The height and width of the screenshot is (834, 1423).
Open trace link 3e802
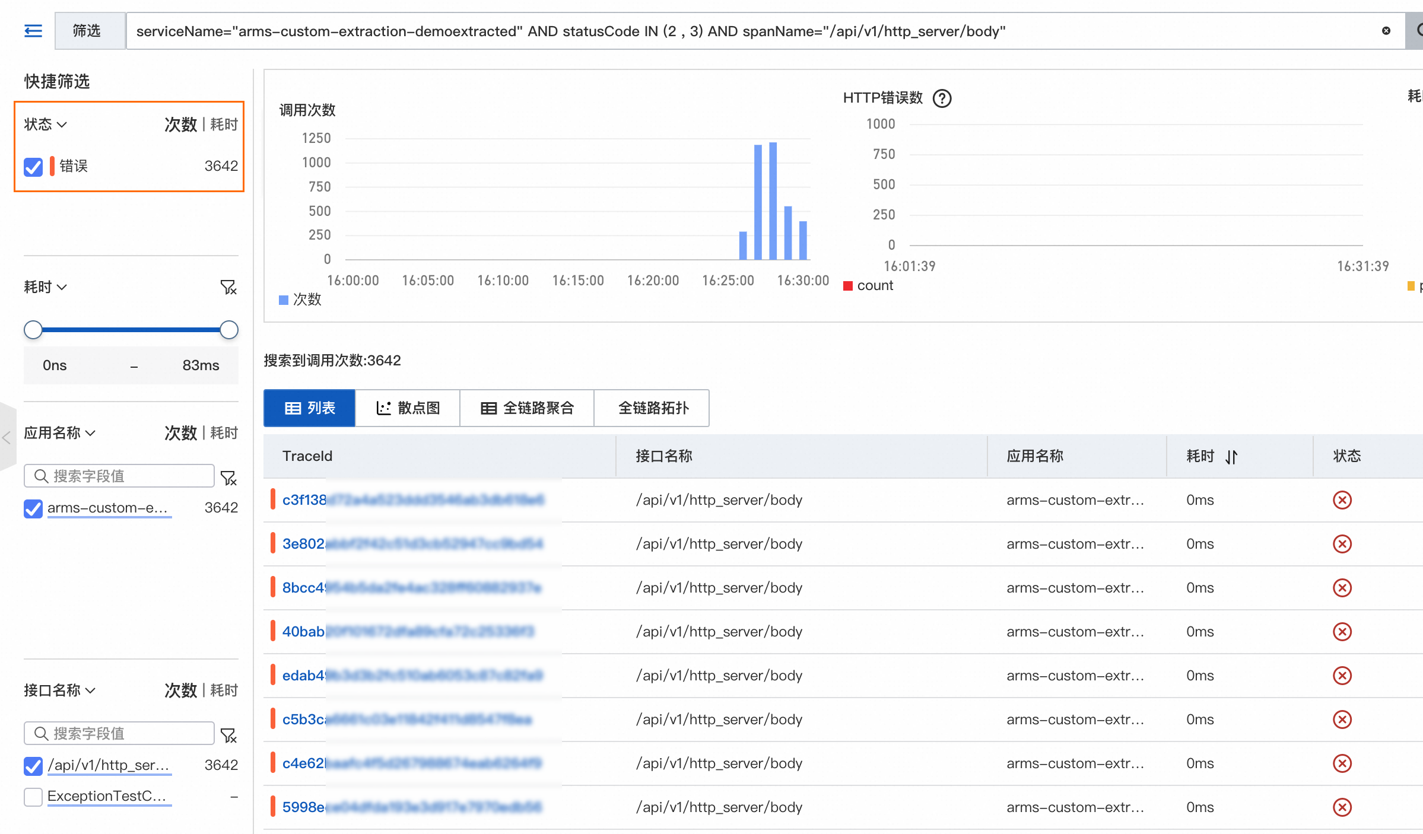pyautogui.click(x=413, y=544)
